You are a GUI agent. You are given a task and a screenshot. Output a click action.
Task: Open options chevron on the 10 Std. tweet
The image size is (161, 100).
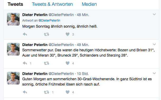pos(154,73)
